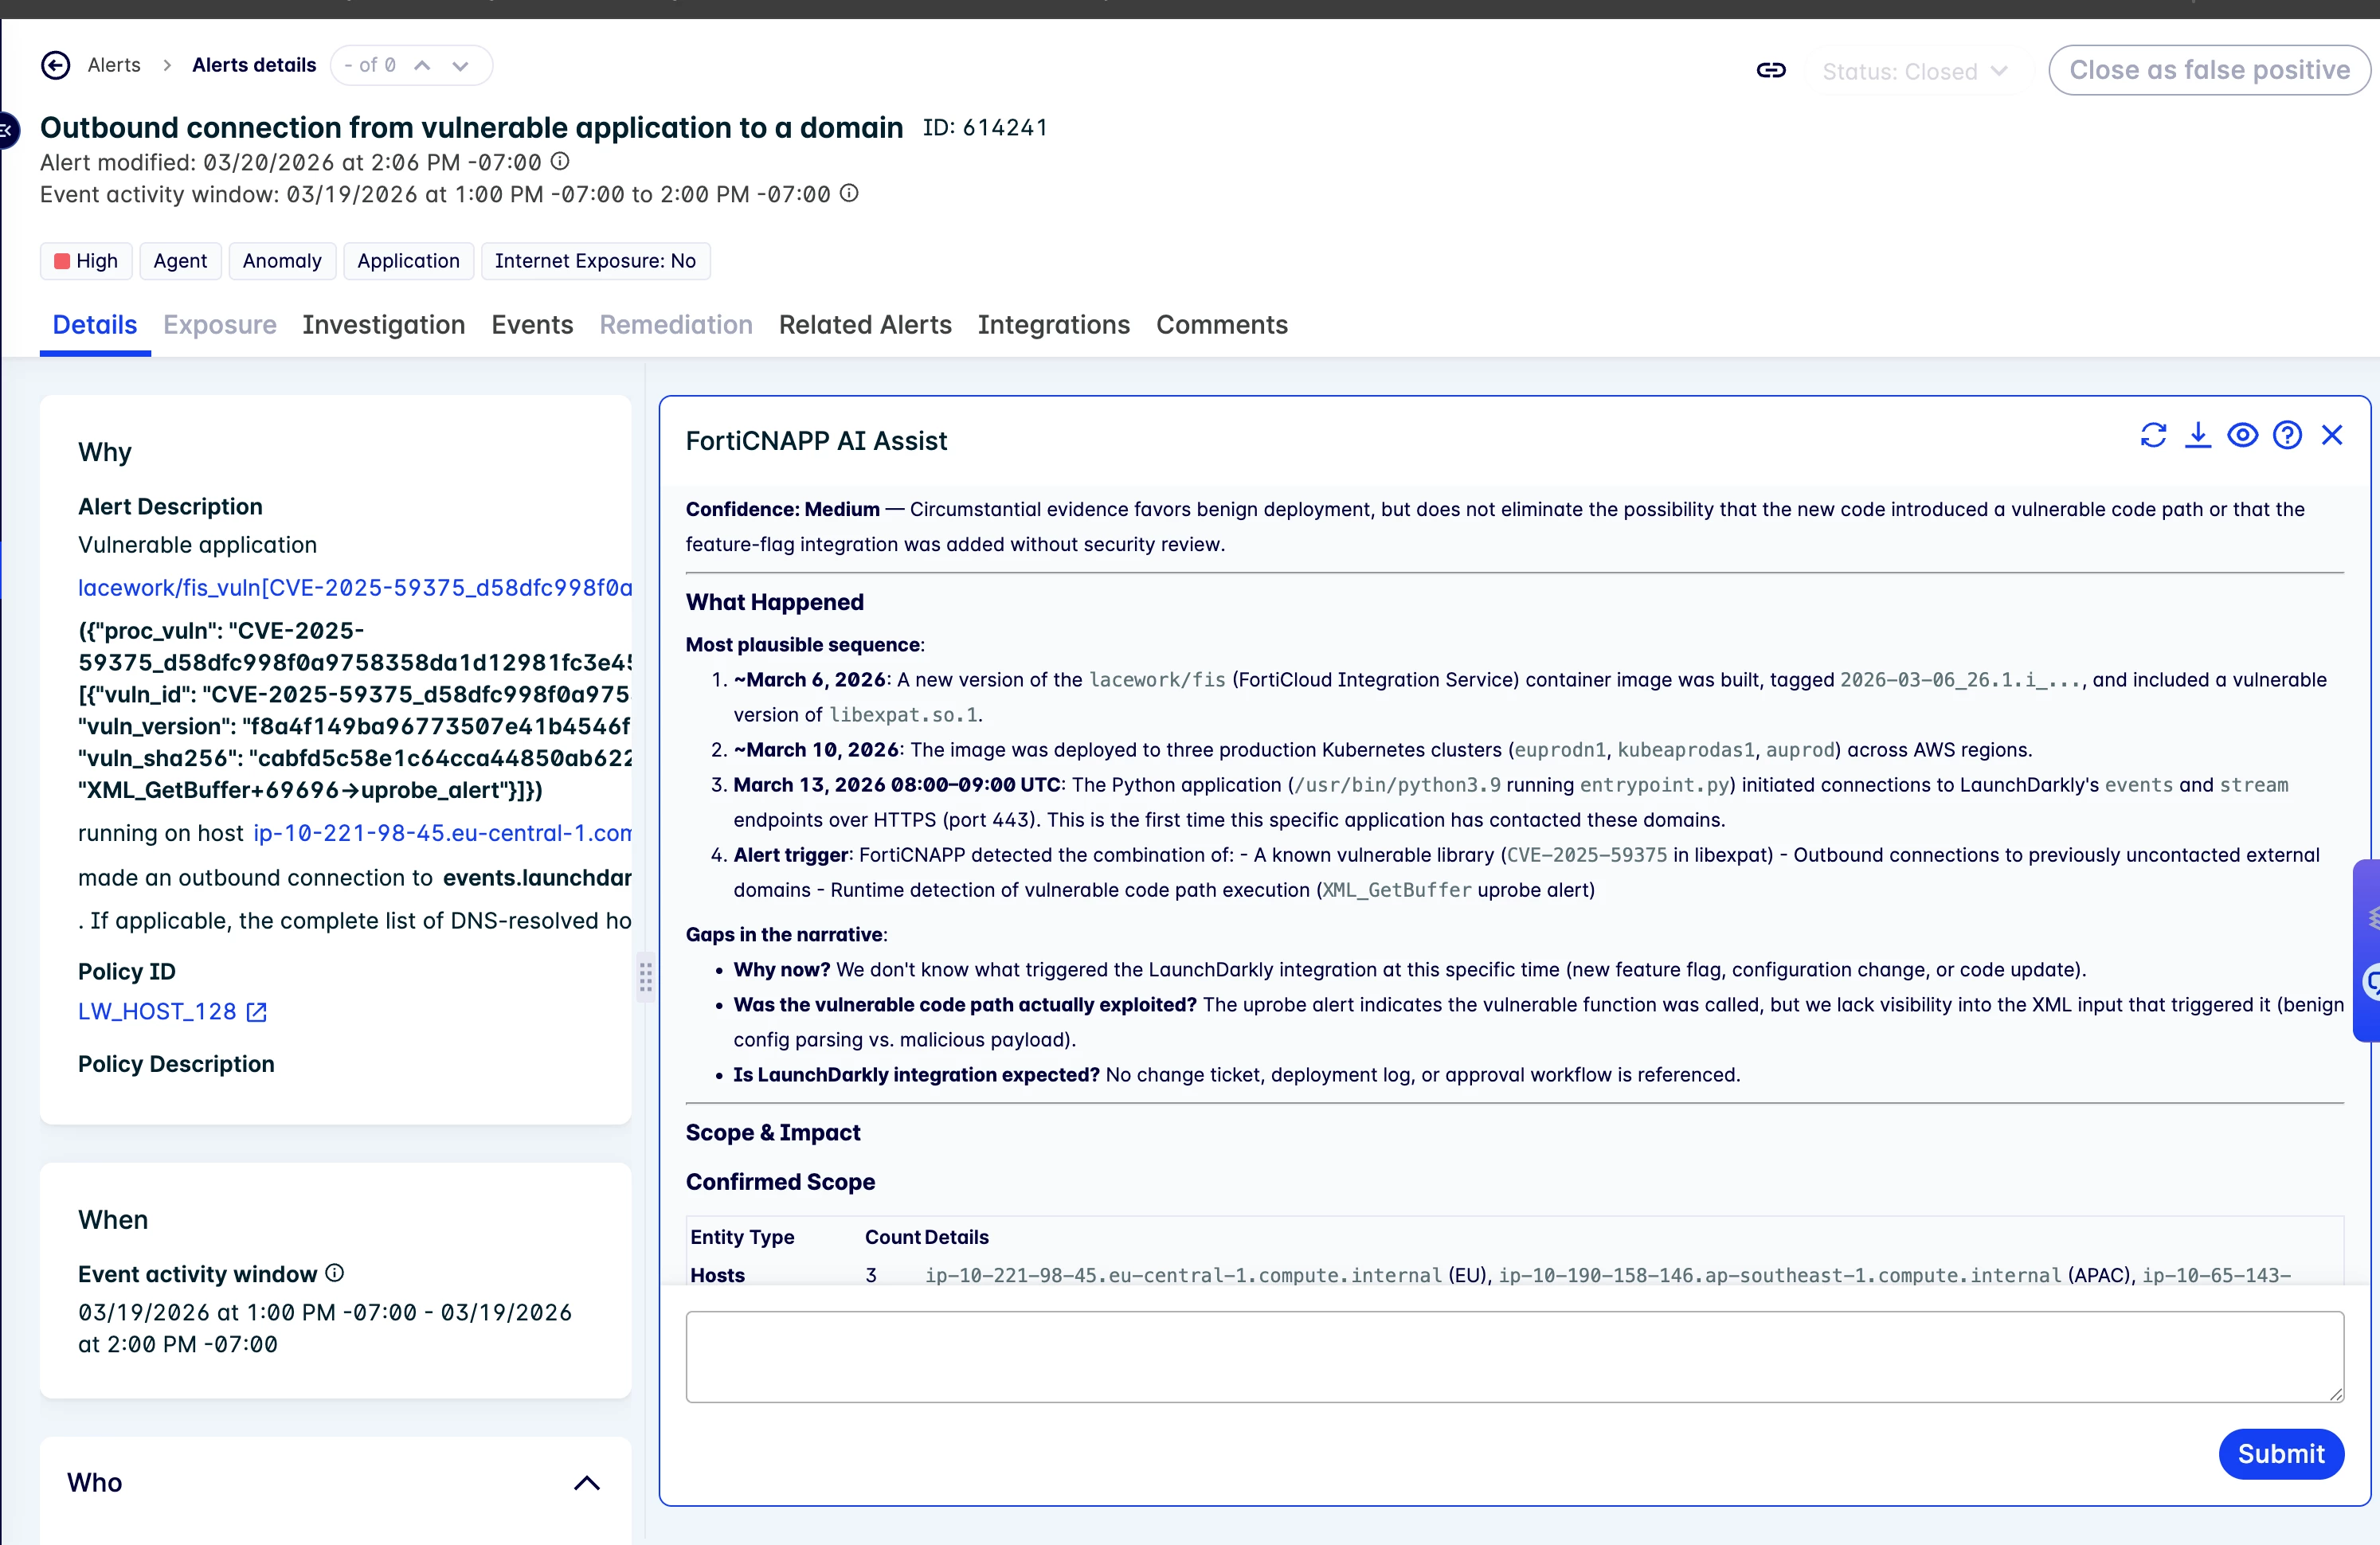Screen dimensions: 2380x1545
Task: Click the What Happened heading
Action: point(775,602)
